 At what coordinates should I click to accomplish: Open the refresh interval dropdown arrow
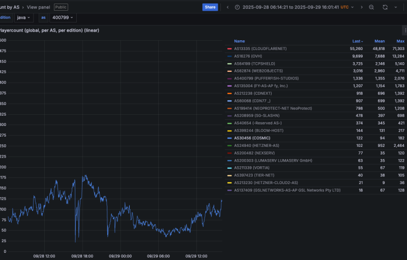pyautogui.click(x=397, y=7)
